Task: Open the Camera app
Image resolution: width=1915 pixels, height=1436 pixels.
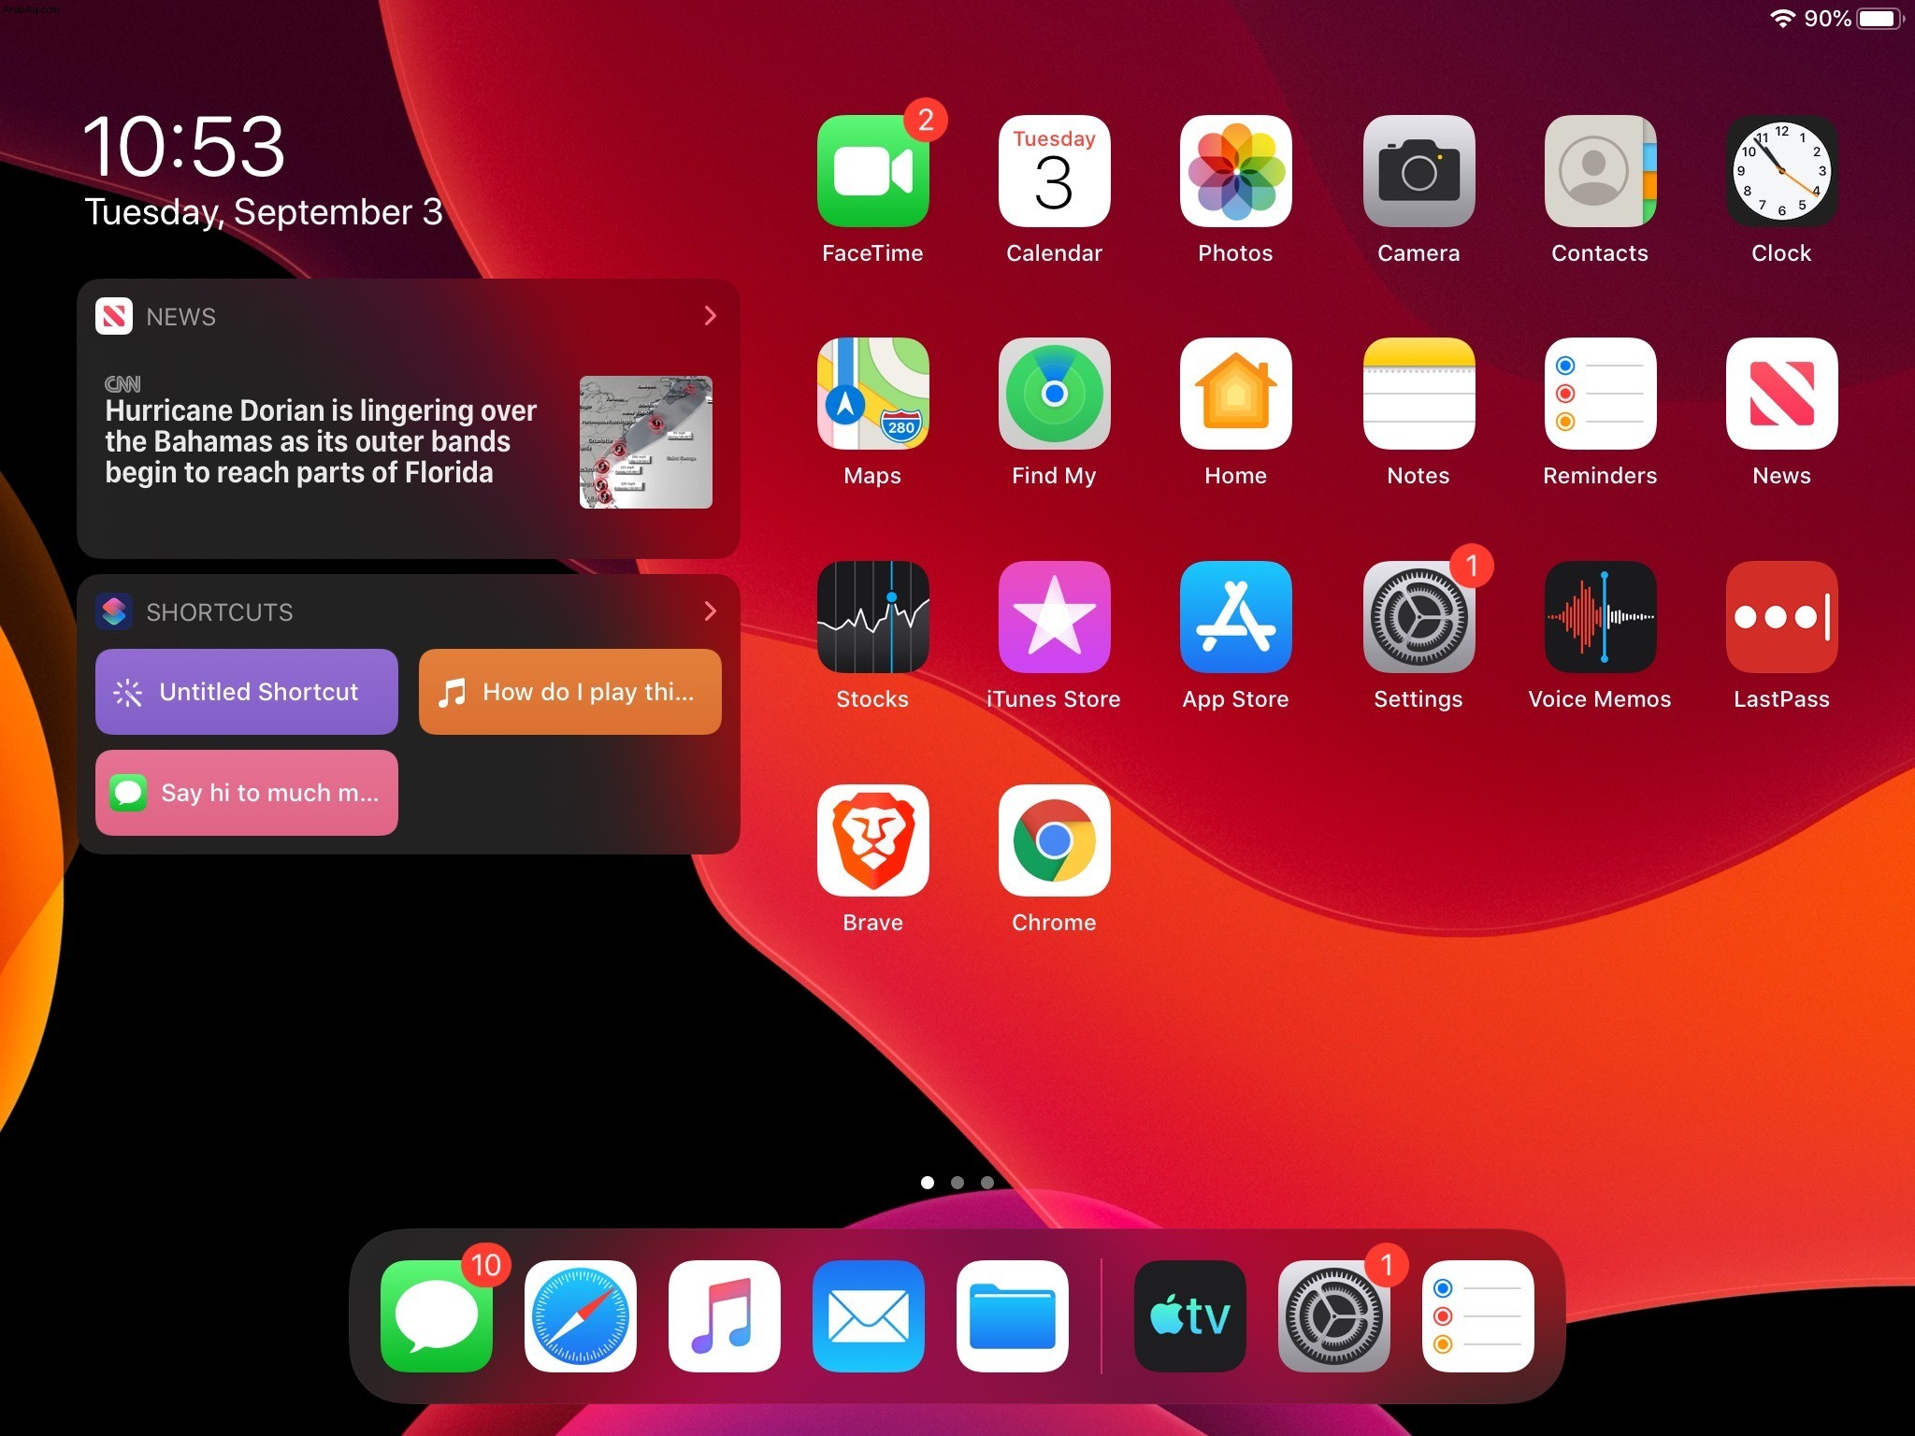Action: (x=1418, y=171)
